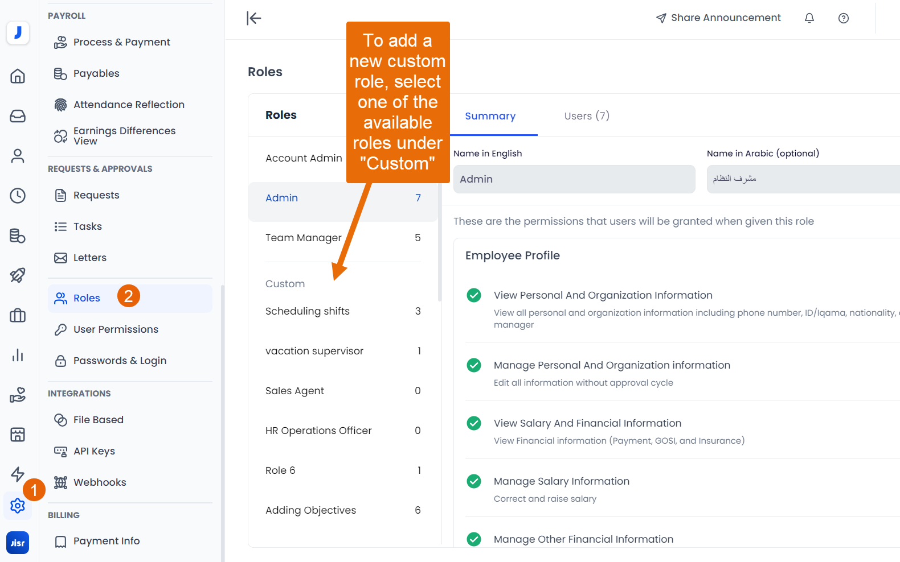Open the inbox tray icon

(18, 116)
